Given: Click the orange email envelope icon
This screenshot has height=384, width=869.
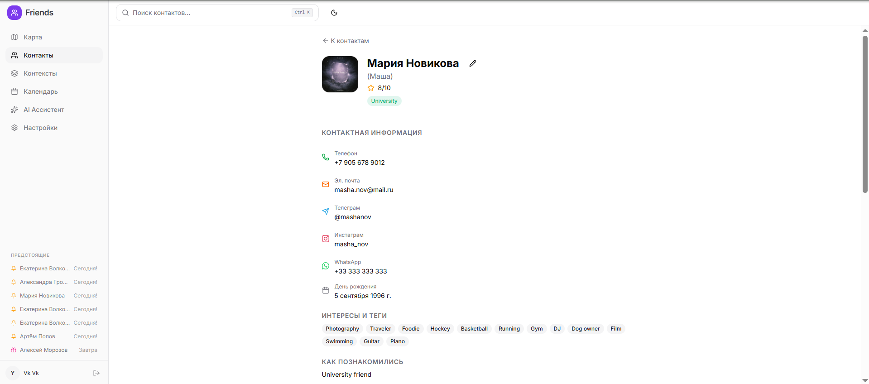Looking at the screenshot, I should click(326, 184).
